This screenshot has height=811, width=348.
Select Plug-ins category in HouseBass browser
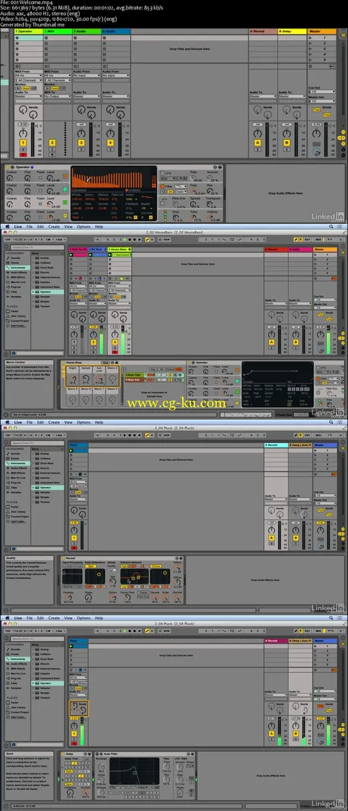pos(15,286)
